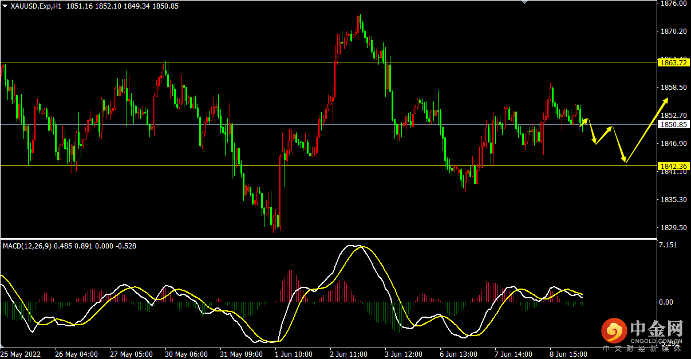Click the 7.151 MACD scale value
The width and height of the screenshot is (691, 359).
pos(669,245)
